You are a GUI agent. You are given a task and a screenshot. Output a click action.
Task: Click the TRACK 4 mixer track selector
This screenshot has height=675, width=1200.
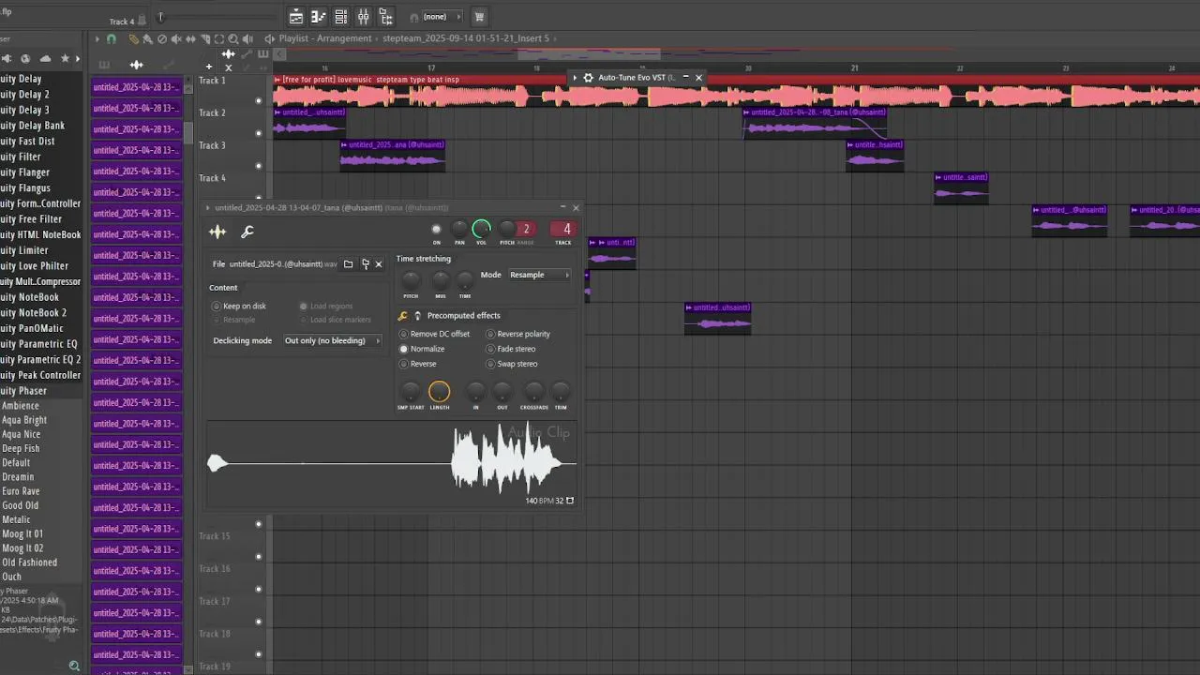pyautogui.click(x=562, y=229)
